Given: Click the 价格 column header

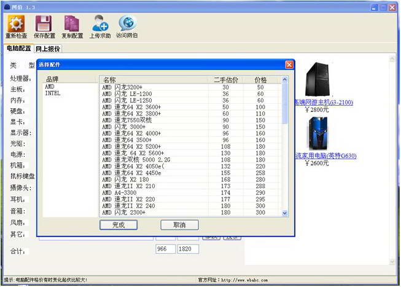Looking at the screenshot, I should 260,80.
